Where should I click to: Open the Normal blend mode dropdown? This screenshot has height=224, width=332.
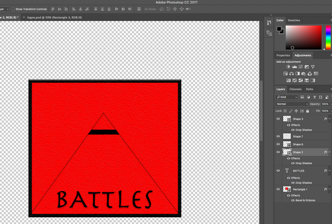pos(292,104)
